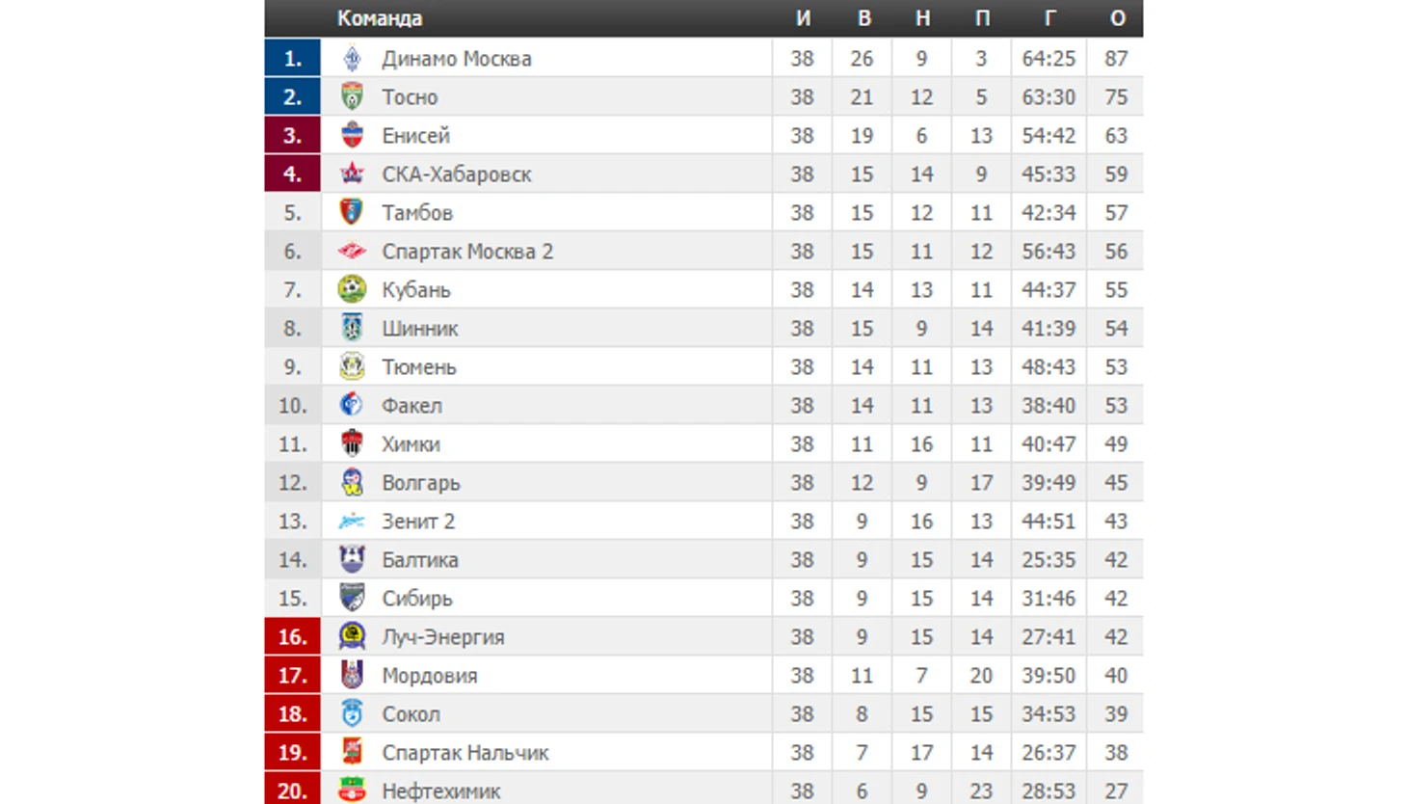Viewport: 1407px width, 804px height.
Task: Click the СКА-Хабаровск star logo
Action: click(352, 174)
